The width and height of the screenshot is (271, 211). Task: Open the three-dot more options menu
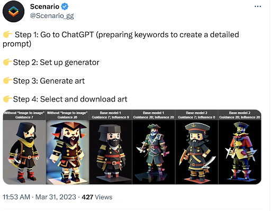coord(258,6)
